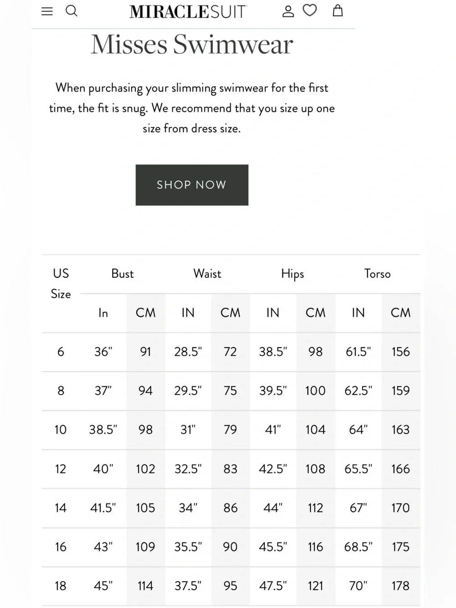
Task: Click the search magnifier icon
Action: coord(72,10)
